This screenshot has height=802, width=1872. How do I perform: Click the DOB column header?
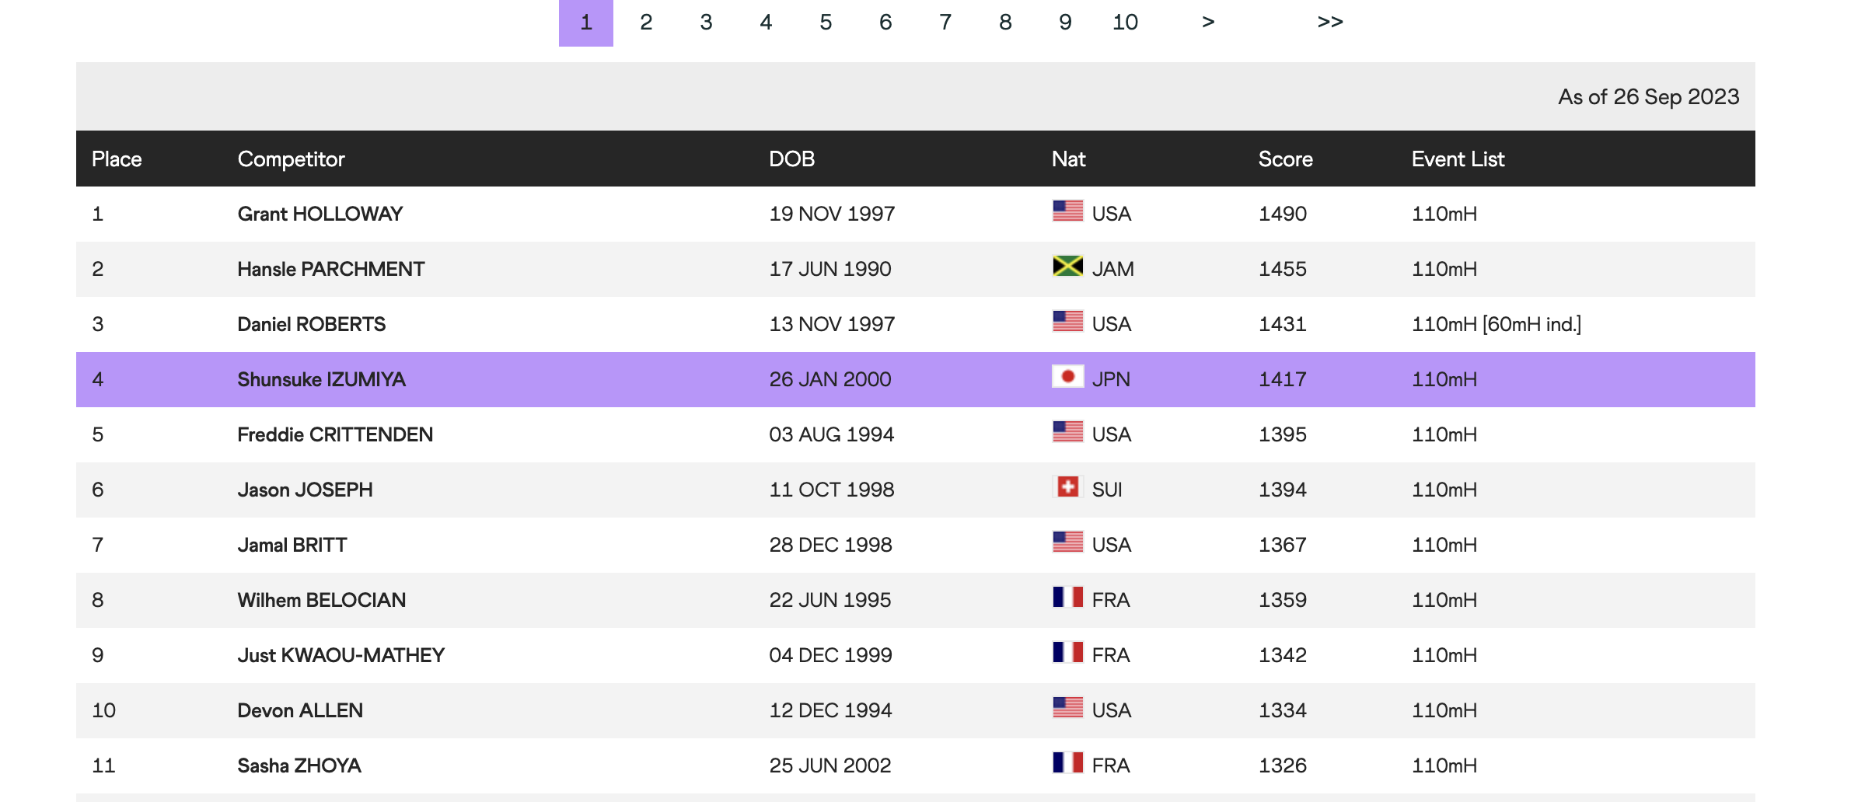(x=792, y=159)
